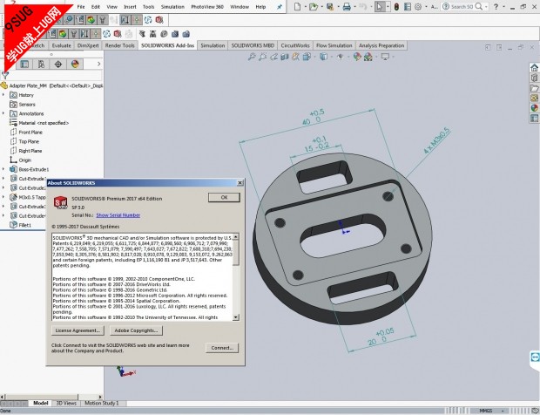Open the Insert menu

[130, 7]
